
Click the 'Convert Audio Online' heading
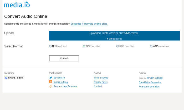pyautogui.click(x=25, y=16)
